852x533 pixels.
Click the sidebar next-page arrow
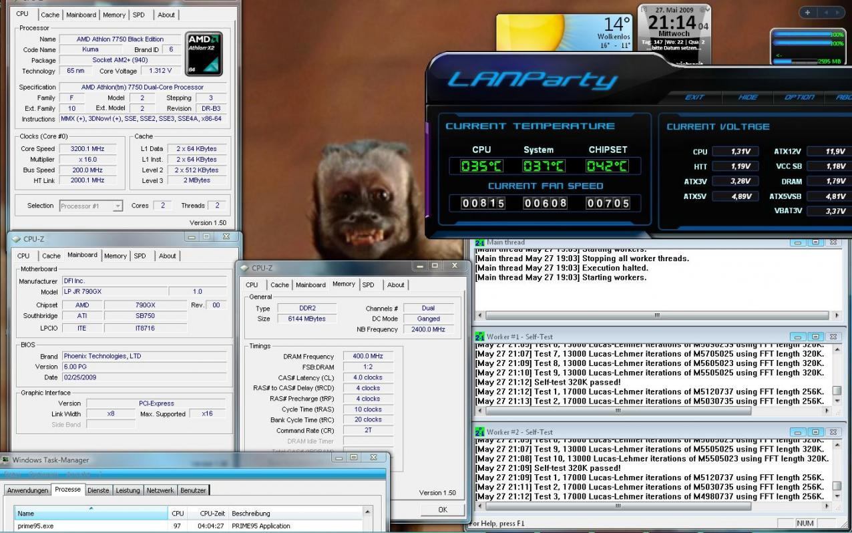[837, 12]
